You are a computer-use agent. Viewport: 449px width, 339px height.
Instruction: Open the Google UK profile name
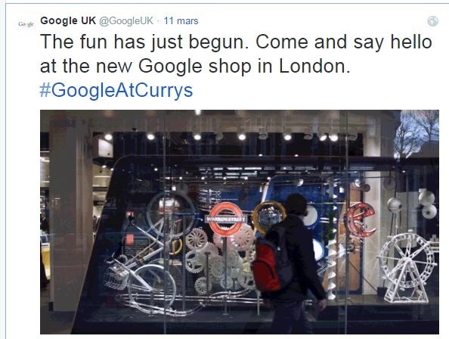pyautogui.click(x=68, y=21)
